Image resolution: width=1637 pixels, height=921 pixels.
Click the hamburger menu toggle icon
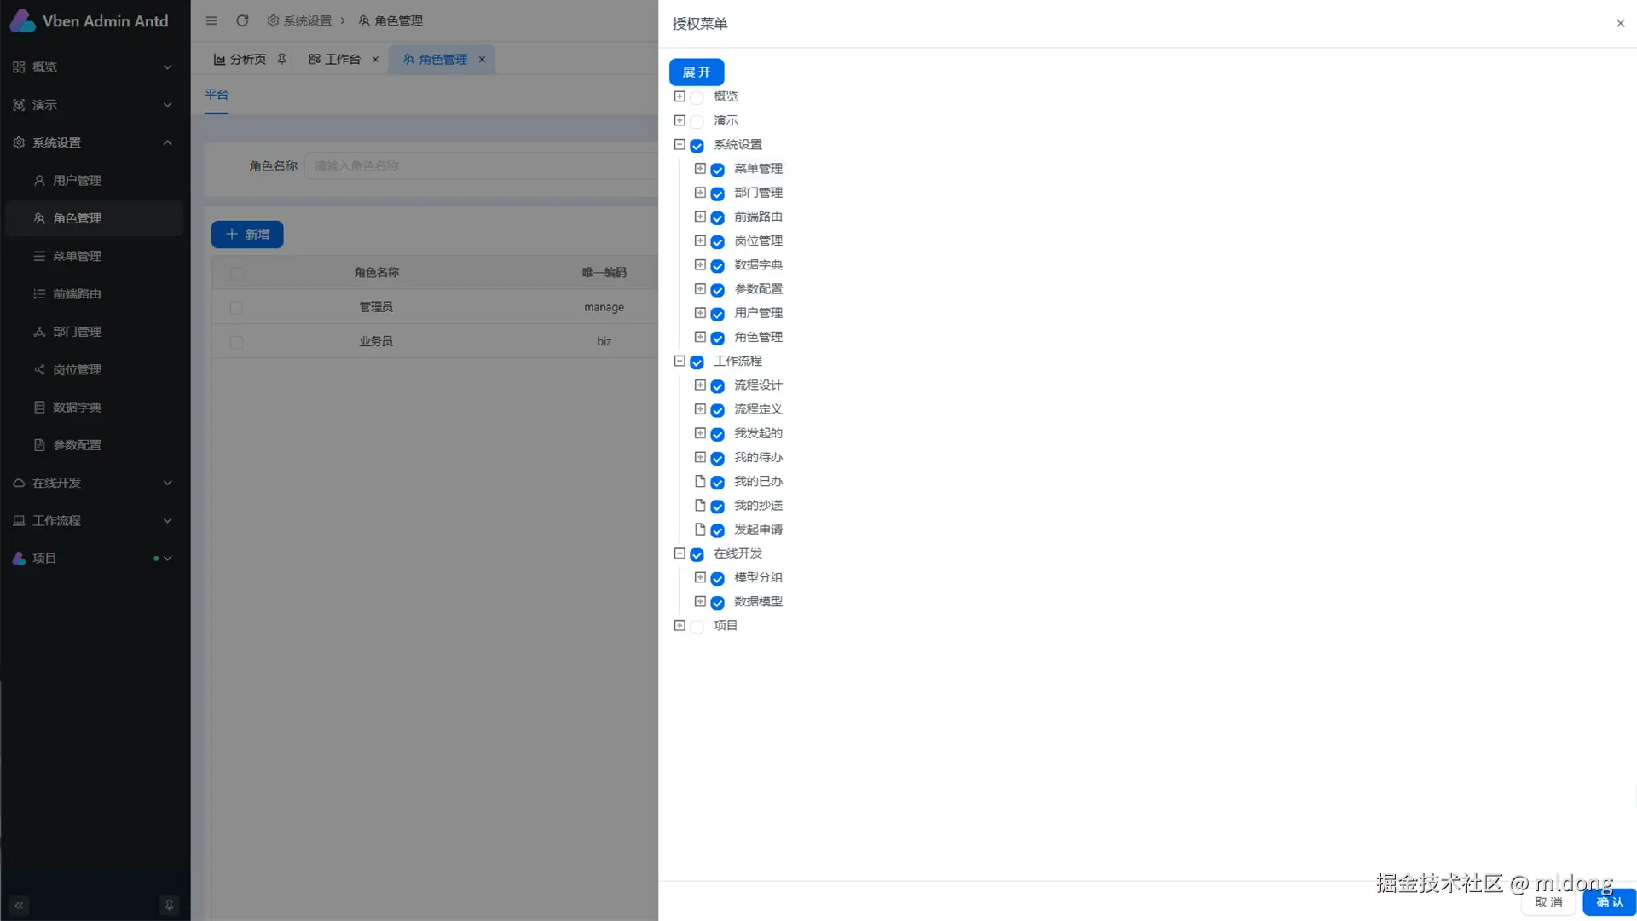coord(211,20)
